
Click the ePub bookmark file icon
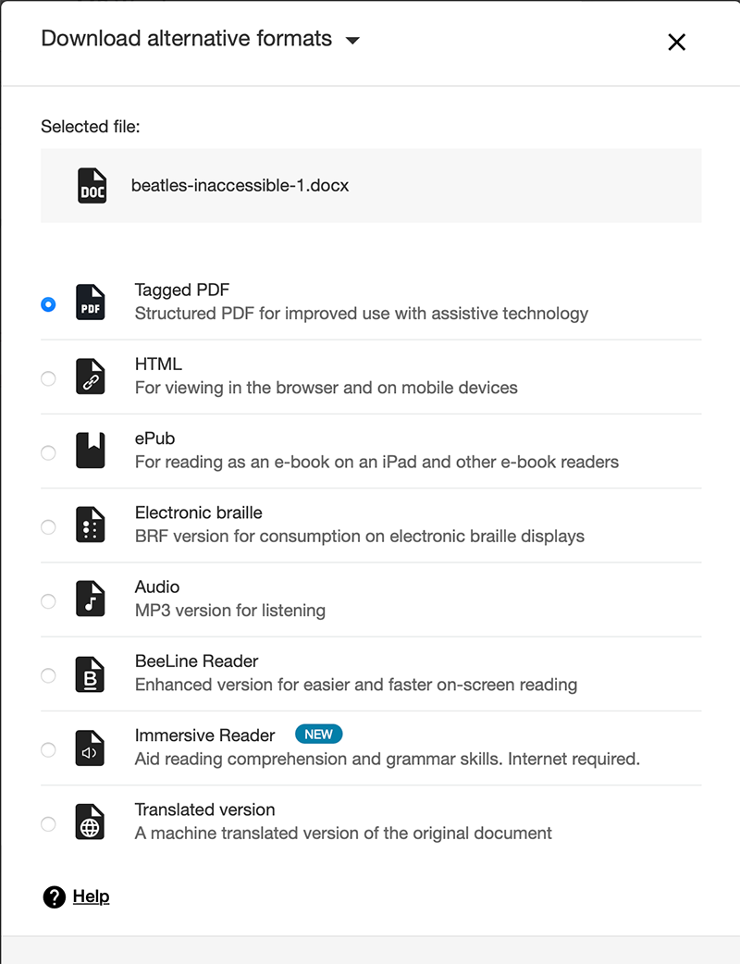click(91, 451)
